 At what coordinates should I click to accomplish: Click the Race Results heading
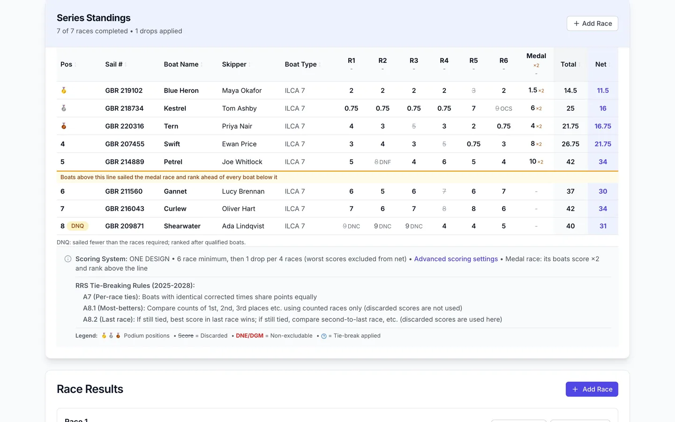tap(90, 389)
